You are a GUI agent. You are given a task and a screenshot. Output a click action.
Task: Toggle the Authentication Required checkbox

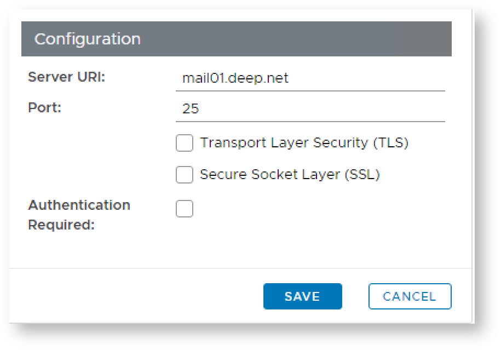click(185, 209)
